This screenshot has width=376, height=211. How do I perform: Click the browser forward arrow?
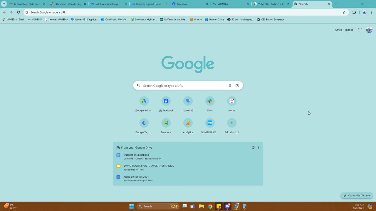click(11, 12)
